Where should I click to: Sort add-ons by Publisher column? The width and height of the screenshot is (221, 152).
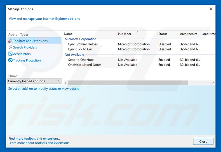tap(124, 34)
